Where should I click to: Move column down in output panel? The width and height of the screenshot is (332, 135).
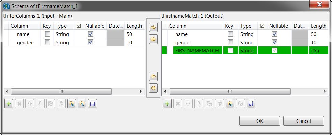[x=199, y=104]
